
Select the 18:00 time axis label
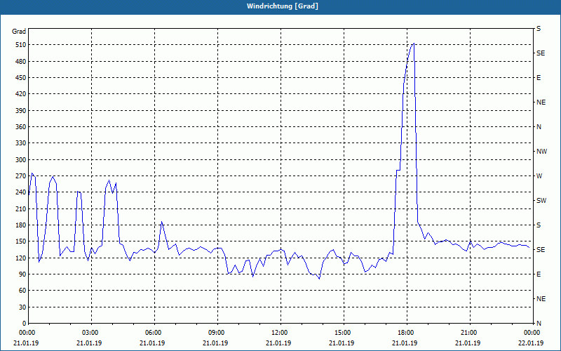coord(407,333)
